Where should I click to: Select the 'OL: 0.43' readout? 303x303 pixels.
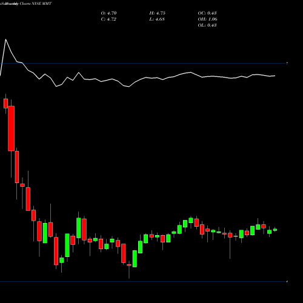pos(207,25)
